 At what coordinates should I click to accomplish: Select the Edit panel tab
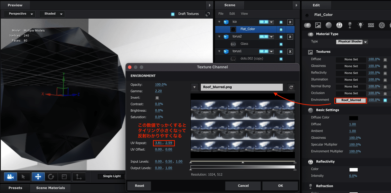pos(316,5)
